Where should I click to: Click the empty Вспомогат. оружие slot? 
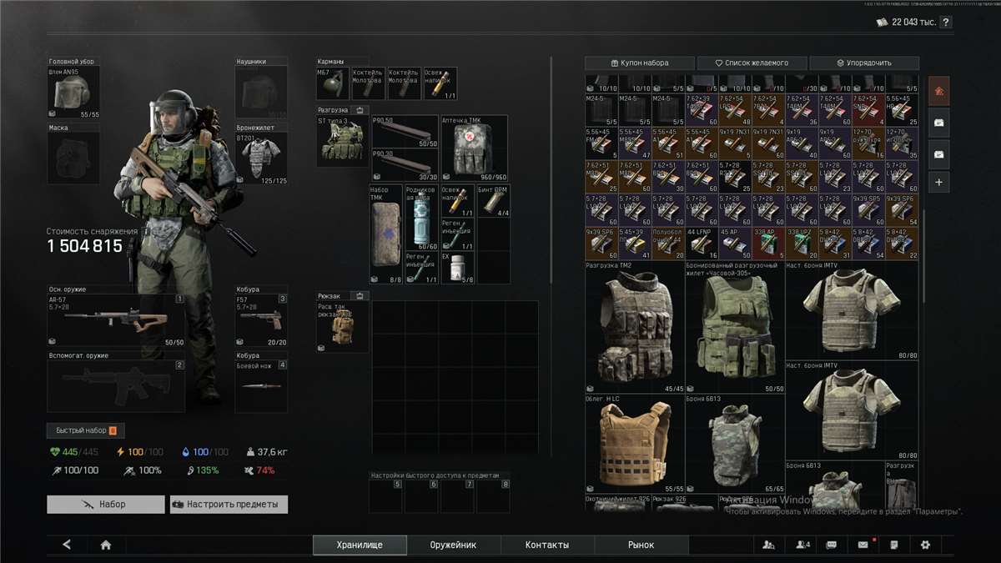[116, 386]
